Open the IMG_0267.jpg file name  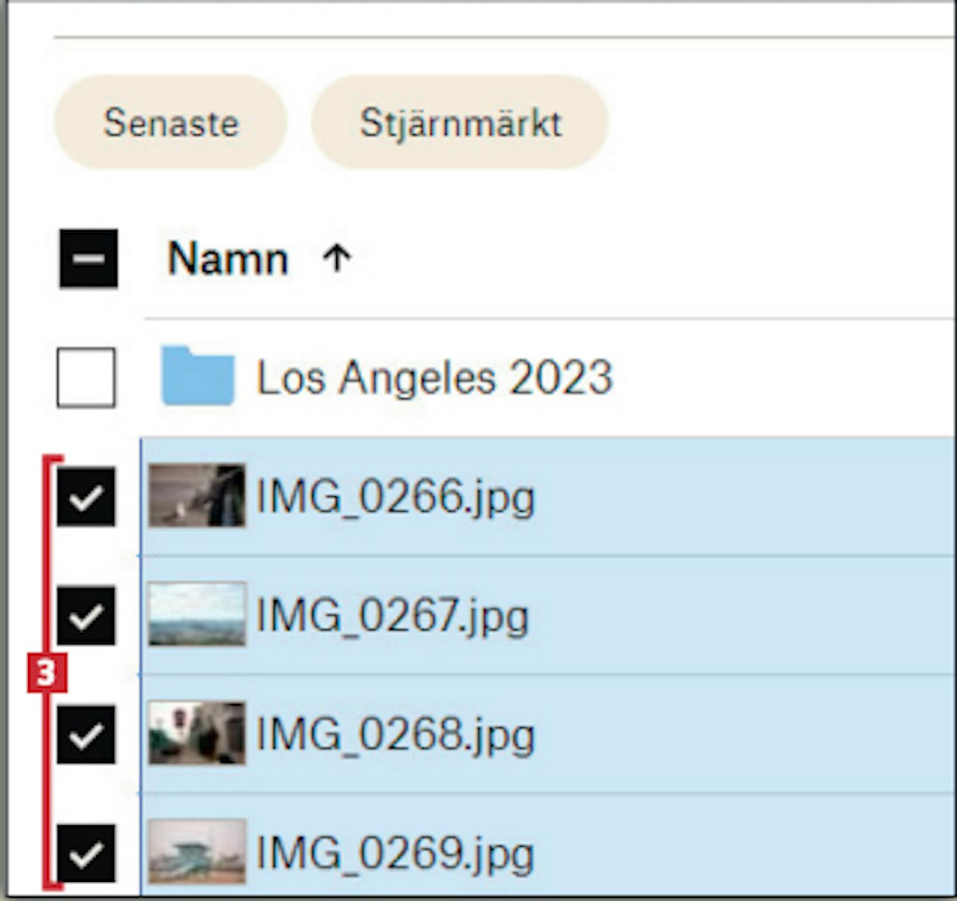click(x=392, y=616)
